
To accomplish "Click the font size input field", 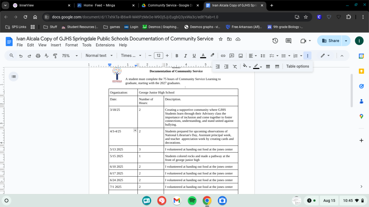I will [x=158, y=56].
